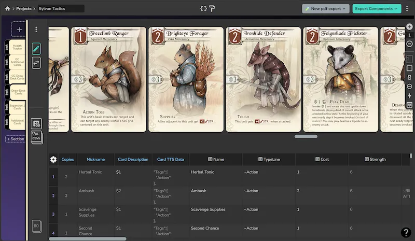The height and width of the screenshot is (241, 415).
Task: Click the Cost column header
Action: point(322,159)
